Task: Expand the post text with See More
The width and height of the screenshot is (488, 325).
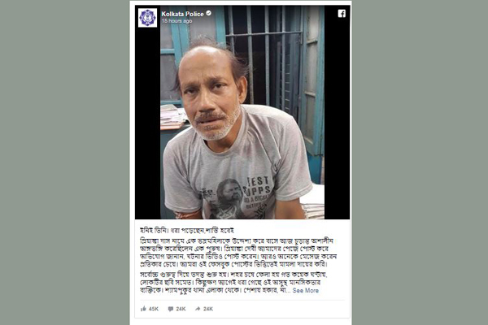Action: pos(305,291)
